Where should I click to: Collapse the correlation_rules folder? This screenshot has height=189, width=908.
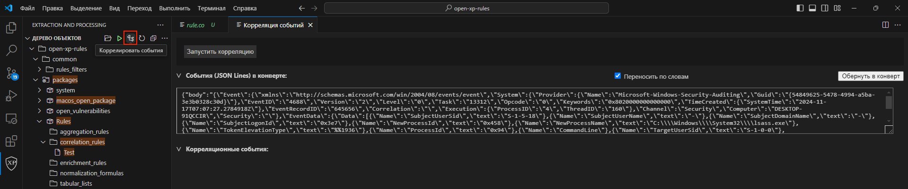point(43,142)
